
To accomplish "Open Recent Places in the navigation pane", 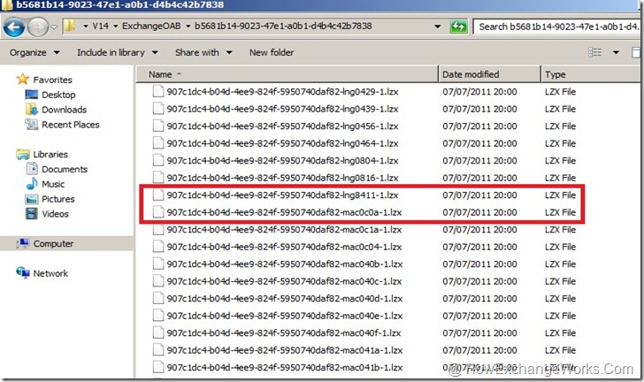I will coord(70,125).
